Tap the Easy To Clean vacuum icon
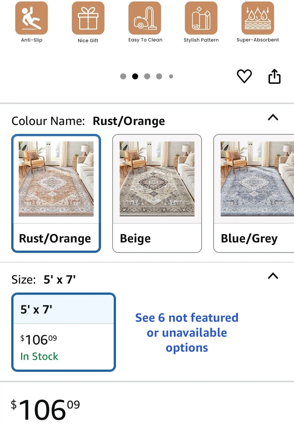This screenshot has width=294, height=428. point(145,18)
